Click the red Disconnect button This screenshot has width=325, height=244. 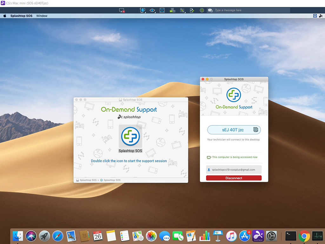234,178
